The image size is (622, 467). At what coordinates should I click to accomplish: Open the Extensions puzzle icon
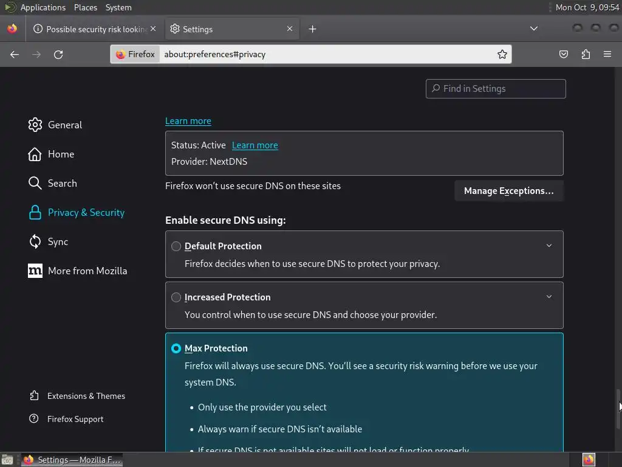click(x=586, y=54)
